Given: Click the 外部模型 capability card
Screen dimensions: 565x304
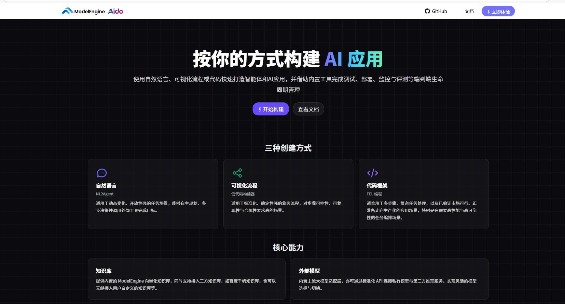Looking at the screenshot, I should (390, 279).
